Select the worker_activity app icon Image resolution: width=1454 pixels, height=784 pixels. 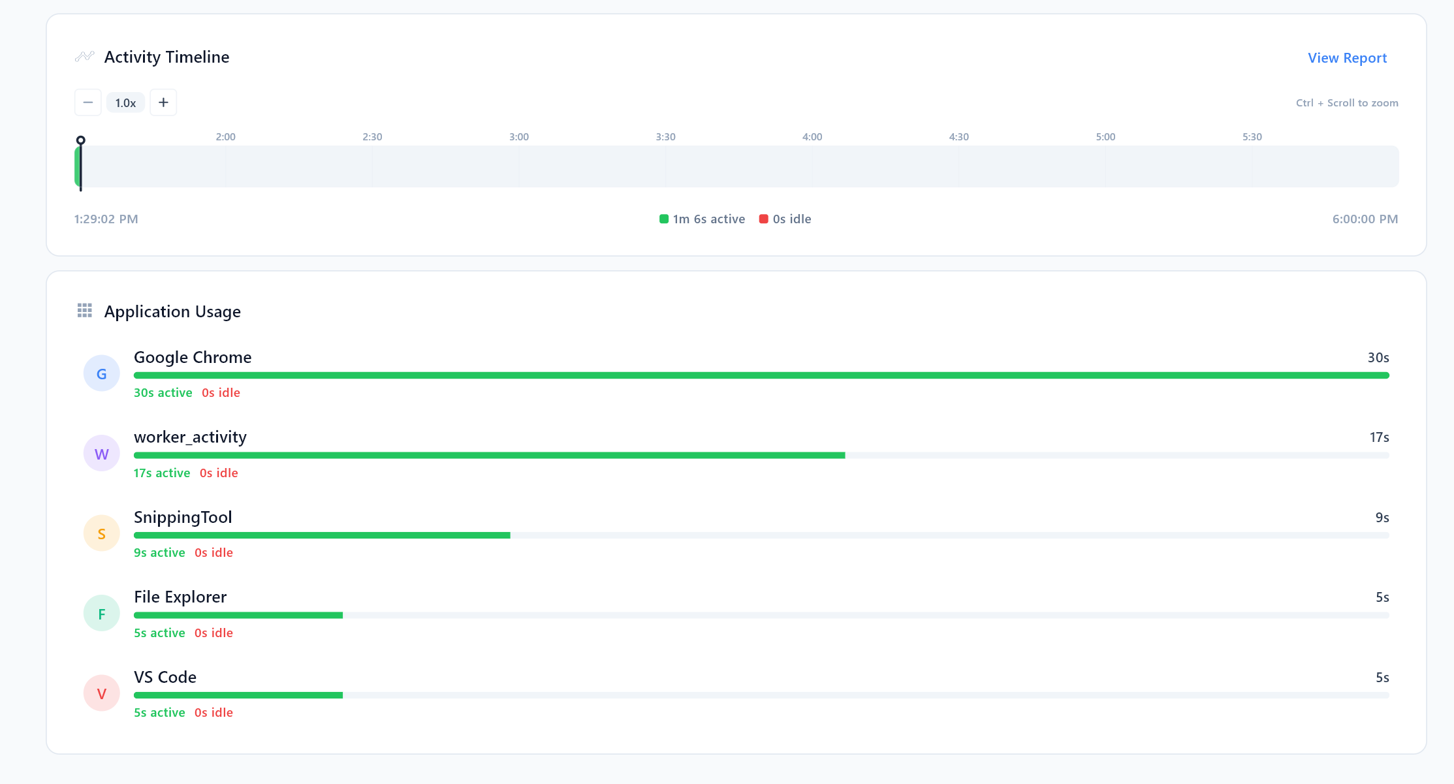click(101, 452)
